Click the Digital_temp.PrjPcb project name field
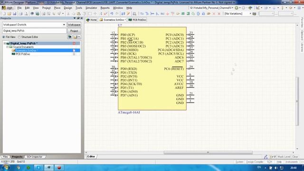Image resolution: width=304 pixels, height=171 pixels. pos(34,31)
